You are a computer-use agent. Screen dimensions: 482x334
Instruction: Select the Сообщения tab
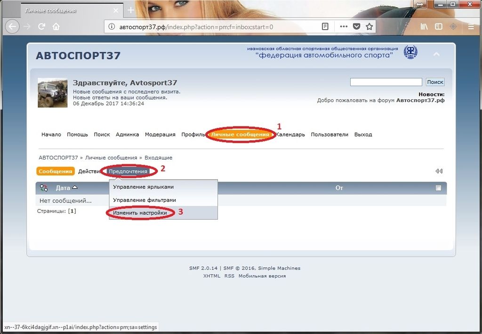click(56, 171)
